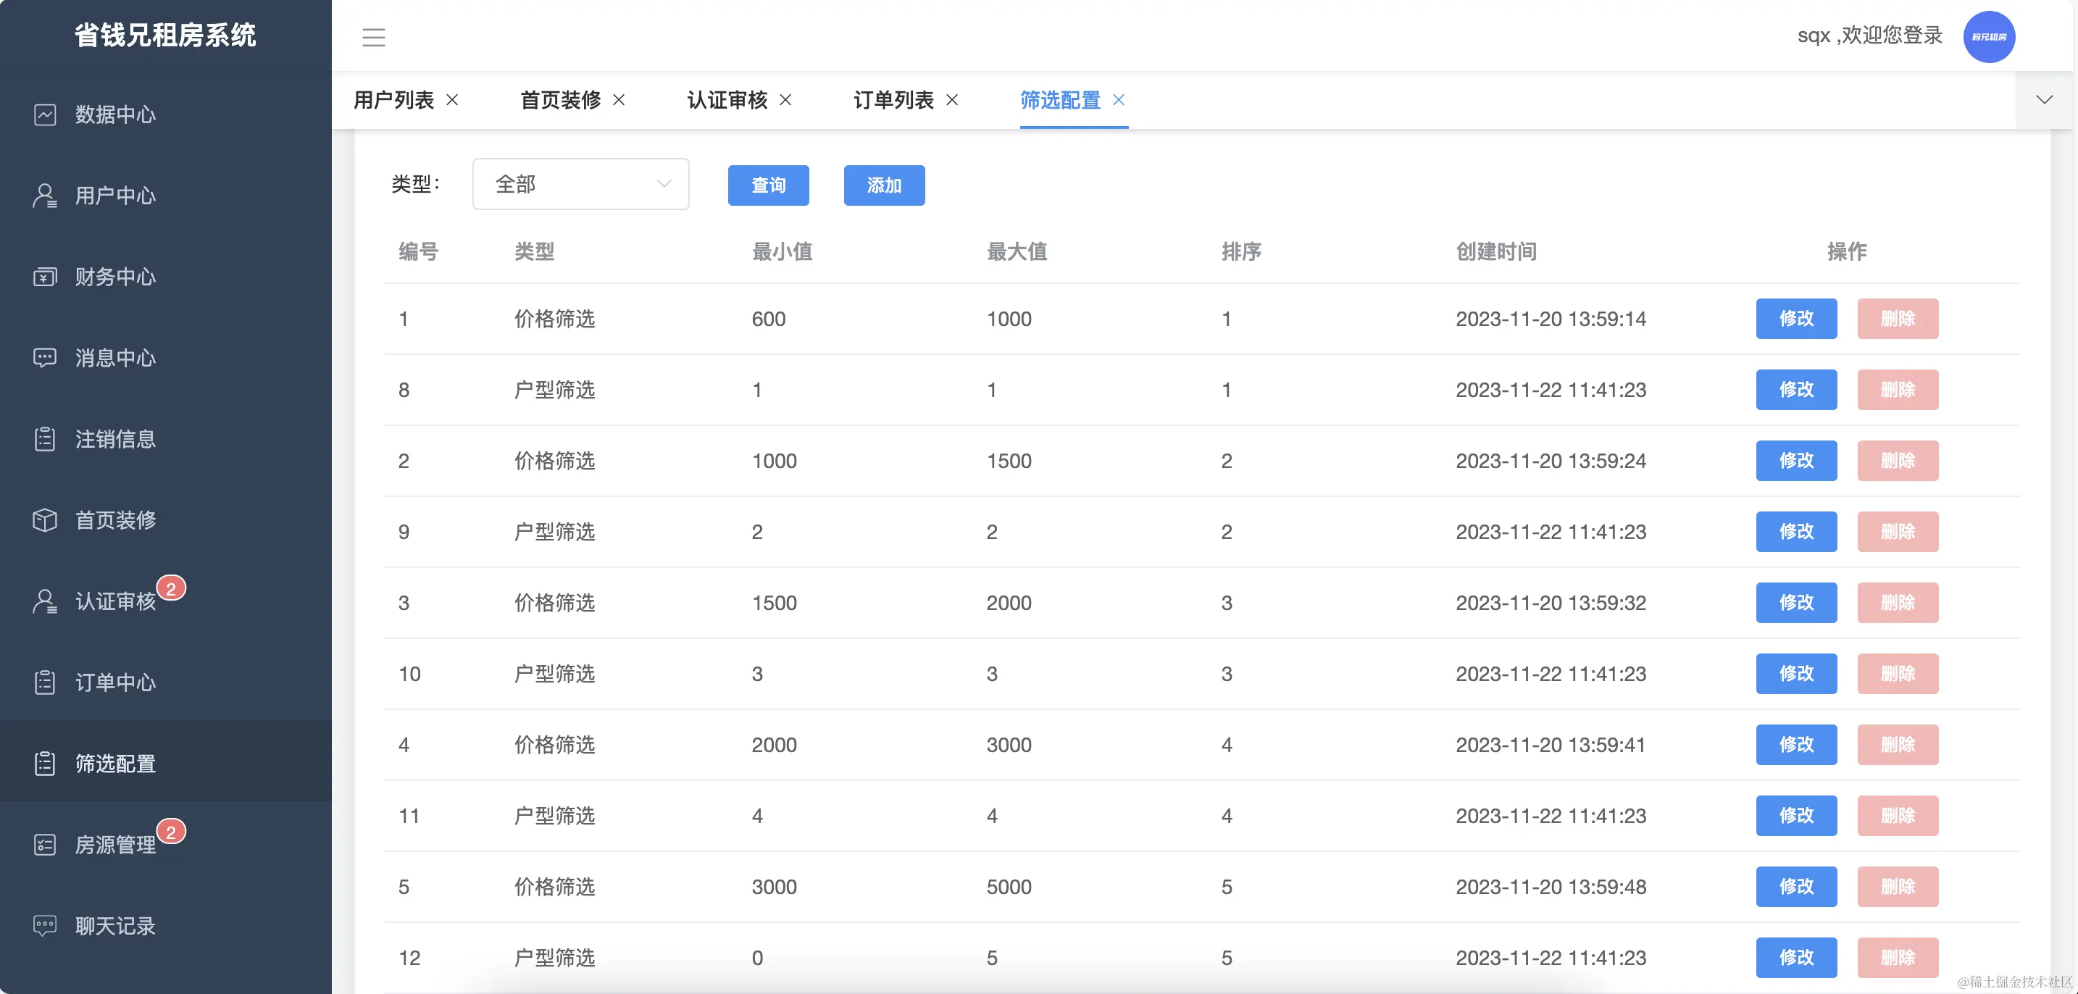The width and height of the screenshot is (2078, 994).
Task: Close the 认证审核 tab
Action: point(787,100)
